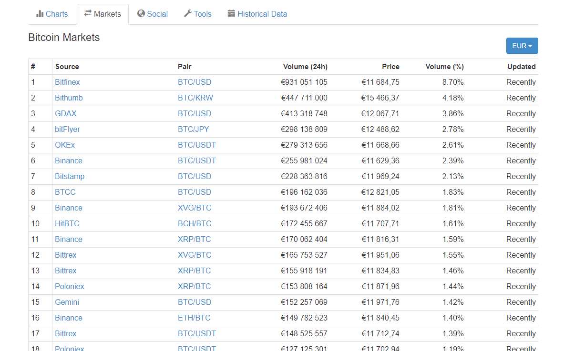This screenshot has width=564, height=351.
Task: Click the calendar icon beside Historical Data
Action: point(231,14)
